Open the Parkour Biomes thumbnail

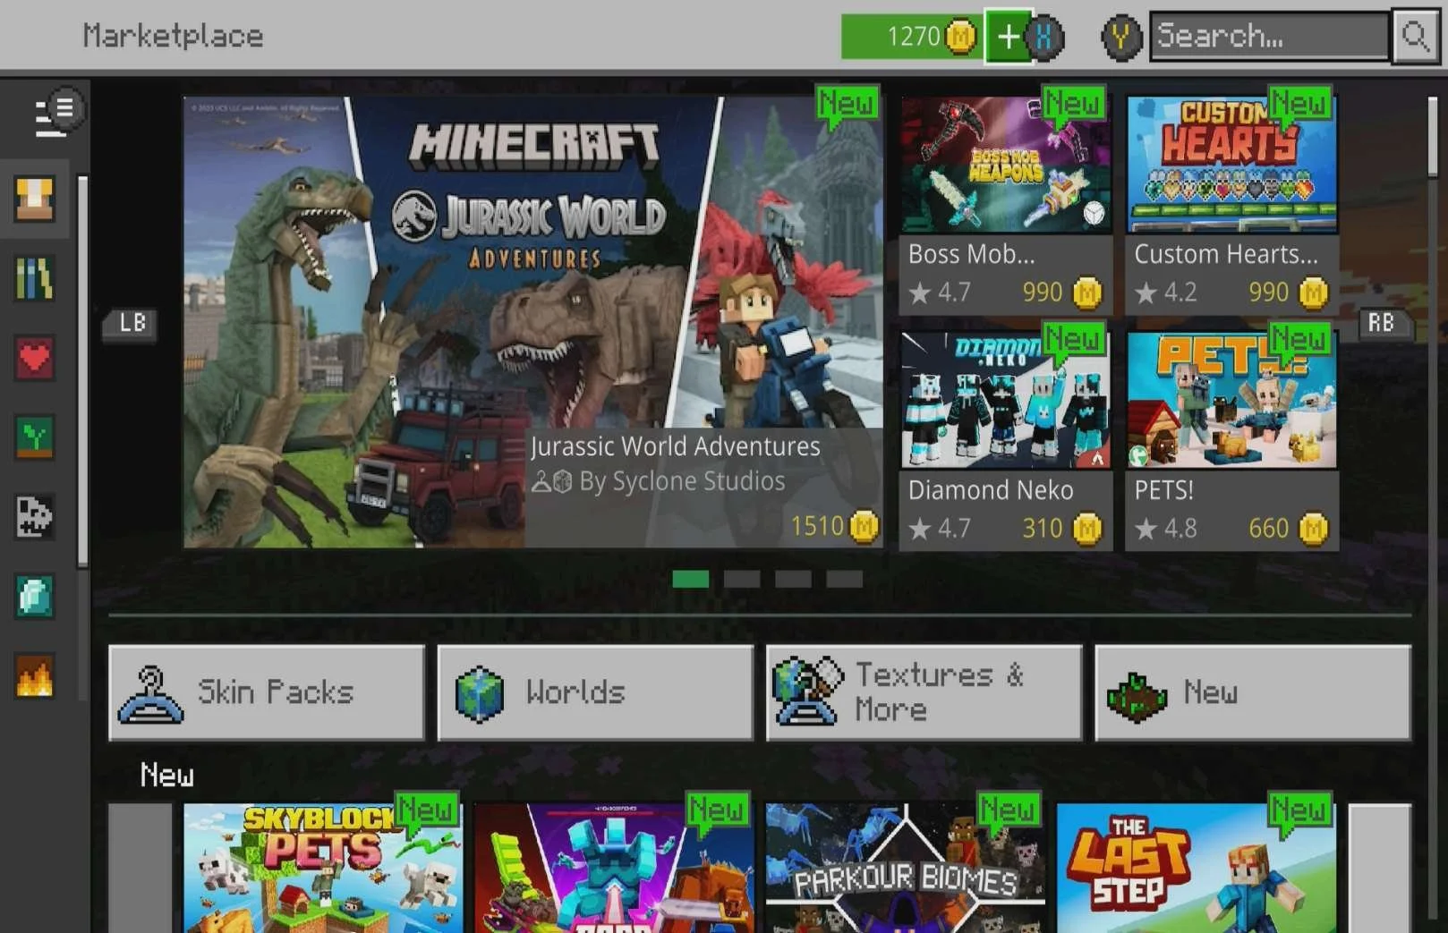tap(905, 868)
